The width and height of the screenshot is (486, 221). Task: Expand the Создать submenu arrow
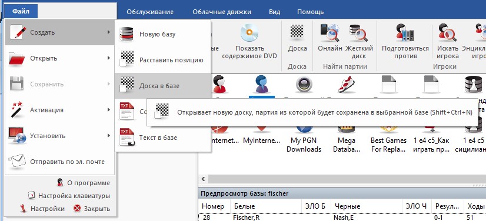[x=108, y=32]
